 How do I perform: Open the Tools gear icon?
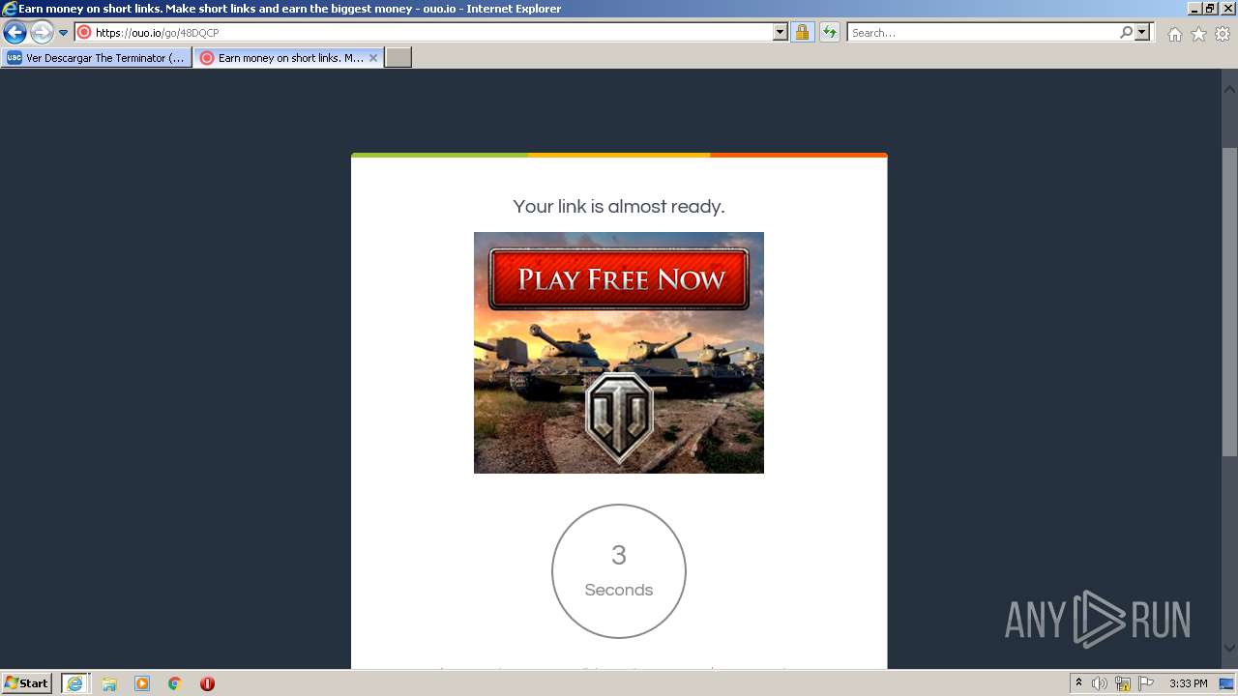[1223, 34]
